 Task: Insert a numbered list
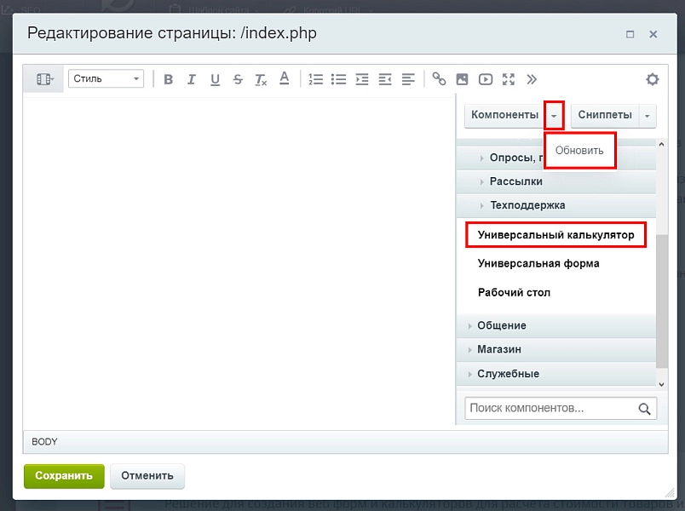315,79
